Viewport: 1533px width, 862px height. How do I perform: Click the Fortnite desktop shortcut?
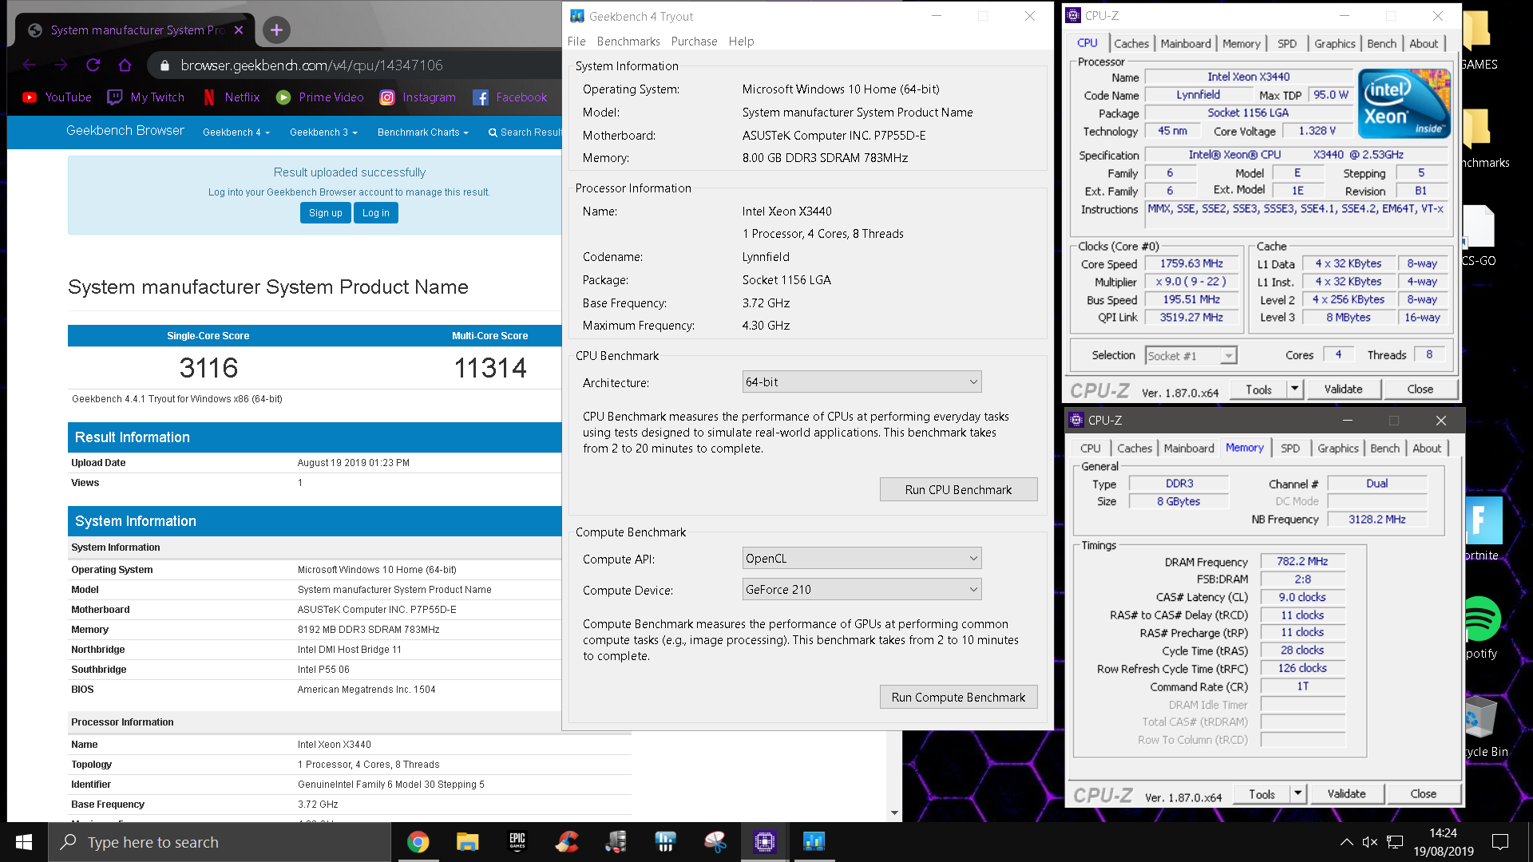[1483, 528]
